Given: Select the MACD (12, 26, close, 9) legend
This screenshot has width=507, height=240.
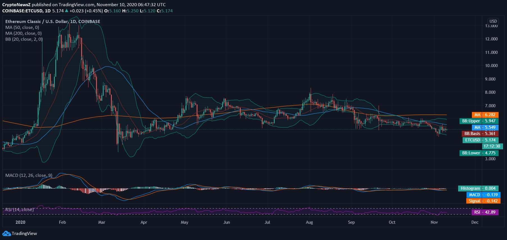Looking at the screenshot, I should point(29,175).
